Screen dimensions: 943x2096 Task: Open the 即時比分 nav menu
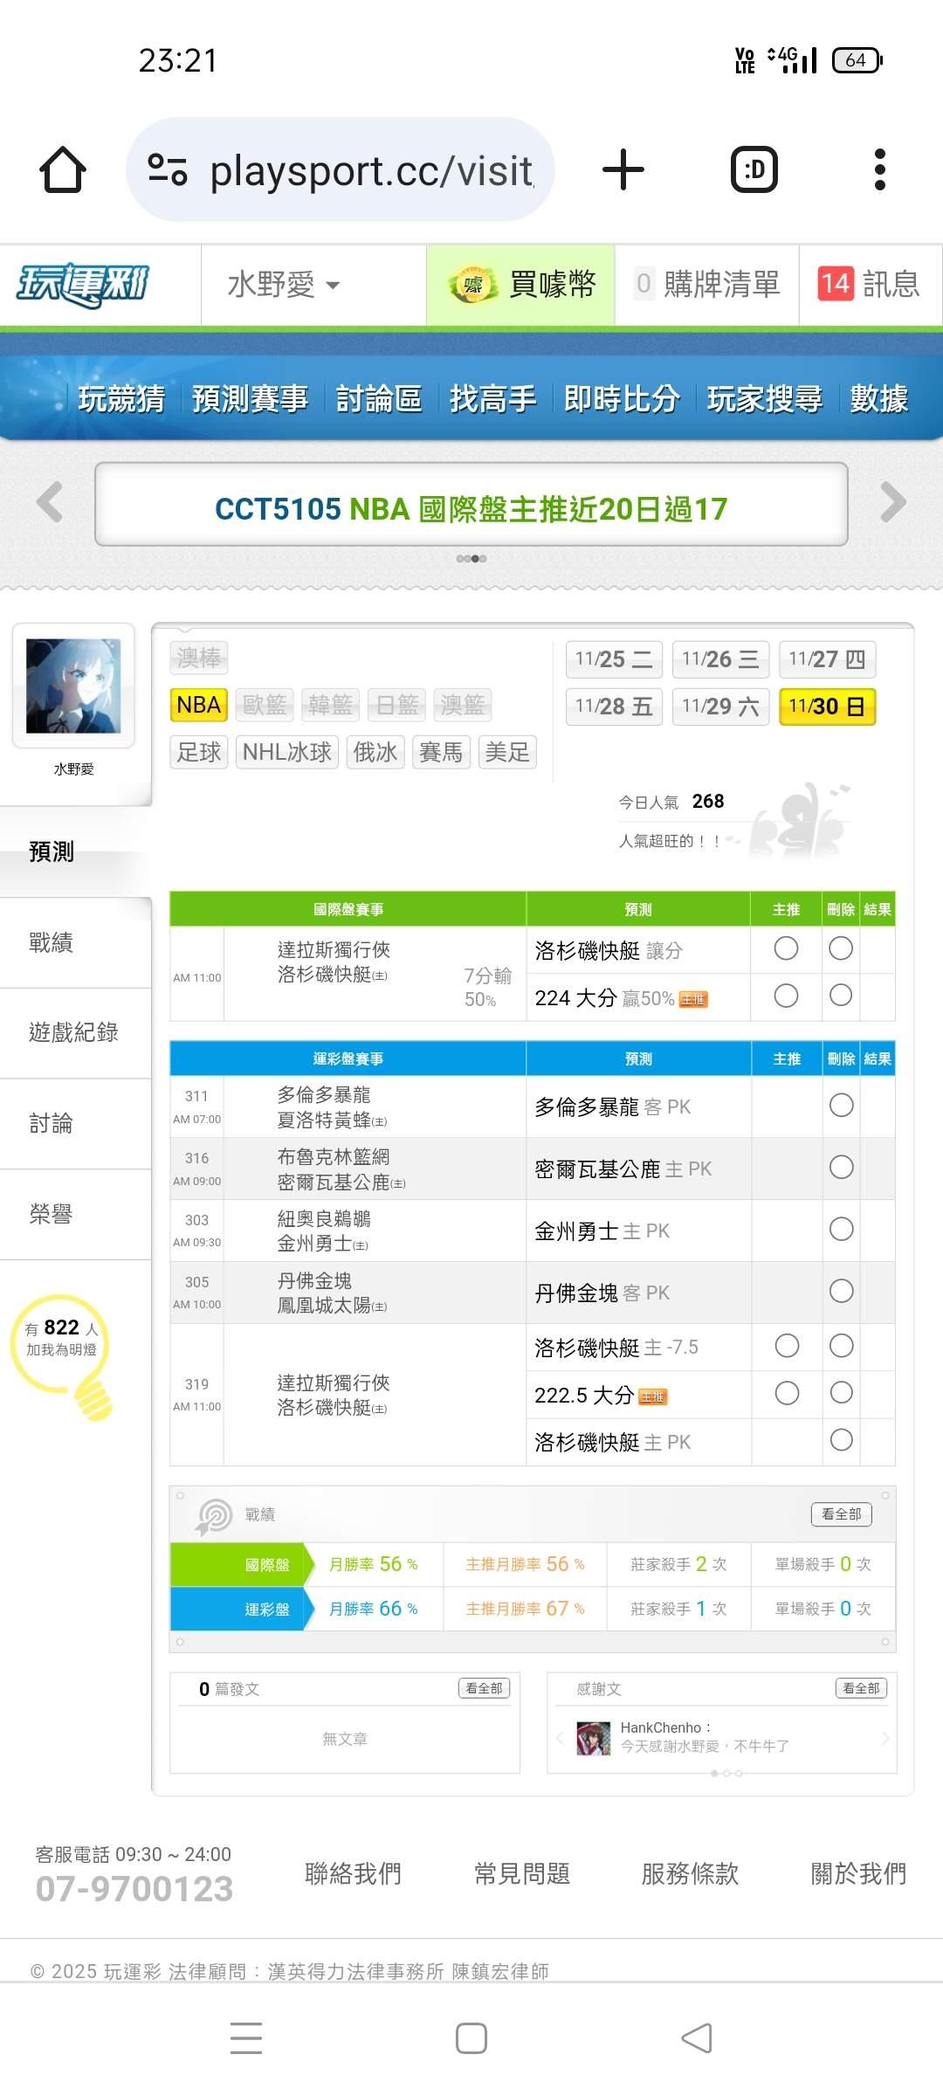(621, 399)
